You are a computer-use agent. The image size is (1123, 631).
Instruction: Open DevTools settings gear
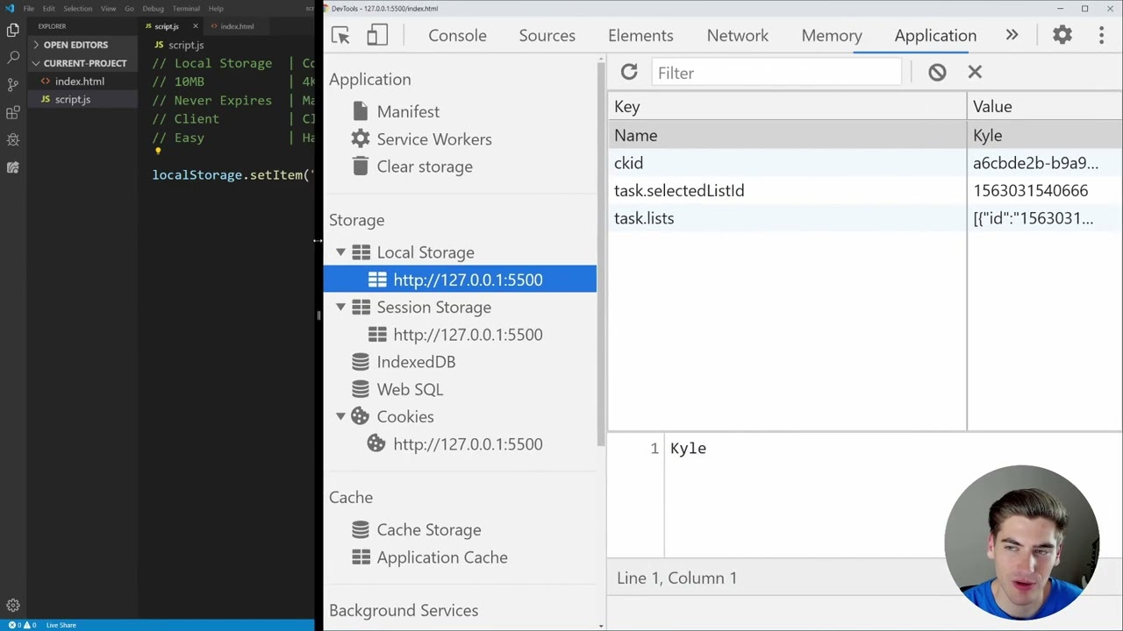pyautogui.click(x=1062, y=35)
